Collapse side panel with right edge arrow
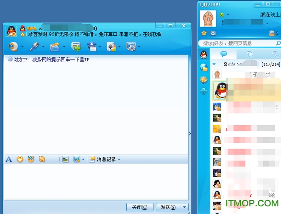This screenshot has width=281, height=214. point(190,133)
